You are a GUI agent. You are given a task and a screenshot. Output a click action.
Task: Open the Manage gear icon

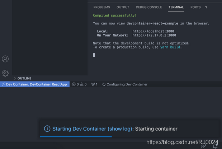pyautogui.click(x=5, y=73)
